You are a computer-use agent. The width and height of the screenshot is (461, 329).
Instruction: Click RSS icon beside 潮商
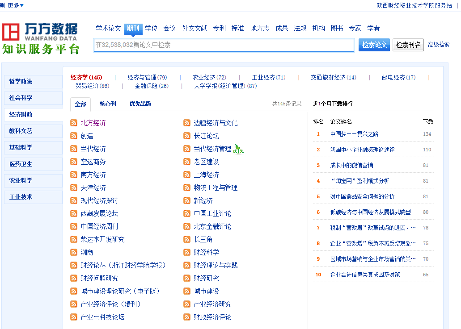(74, 252)
